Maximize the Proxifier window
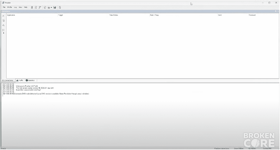 click(269, 3)
